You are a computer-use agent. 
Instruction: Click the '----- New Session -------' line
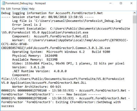pyautogui.click(x=51, y=94)
